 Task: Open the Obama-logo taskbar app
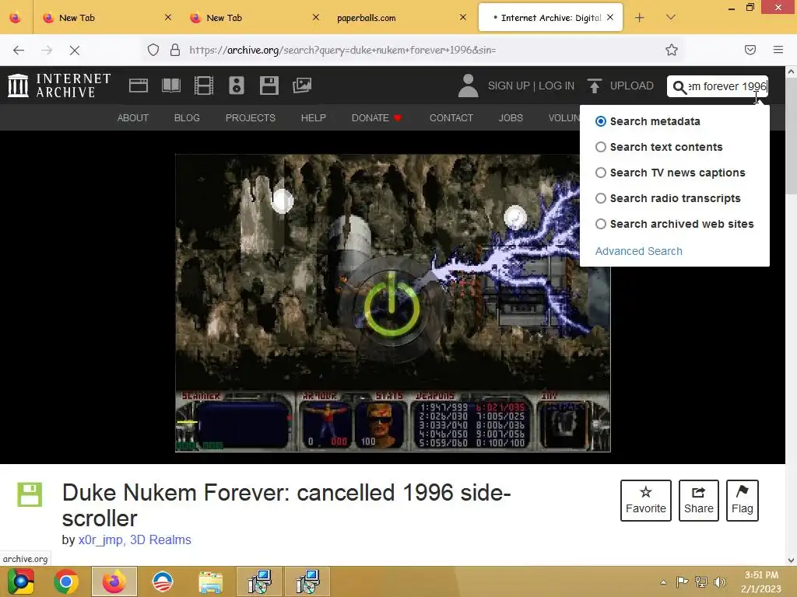(163, 581)
